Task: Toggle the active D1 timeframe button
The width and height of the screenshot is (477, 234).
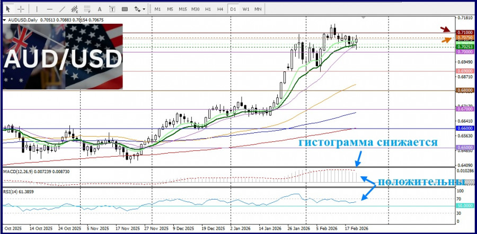Action: tap(233, 9)
